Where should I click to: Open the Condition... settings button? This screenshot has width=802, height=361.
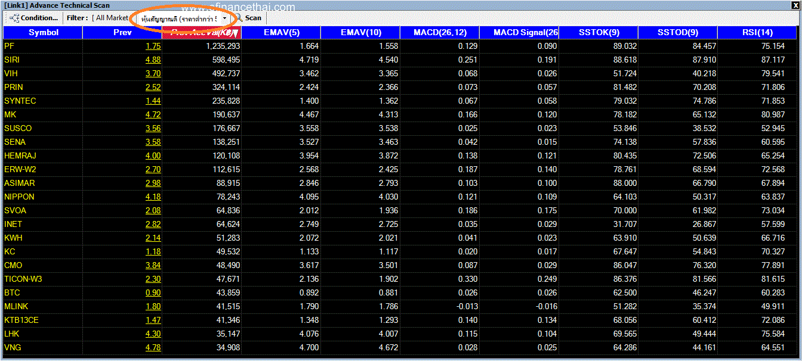(x=33, y=18)
